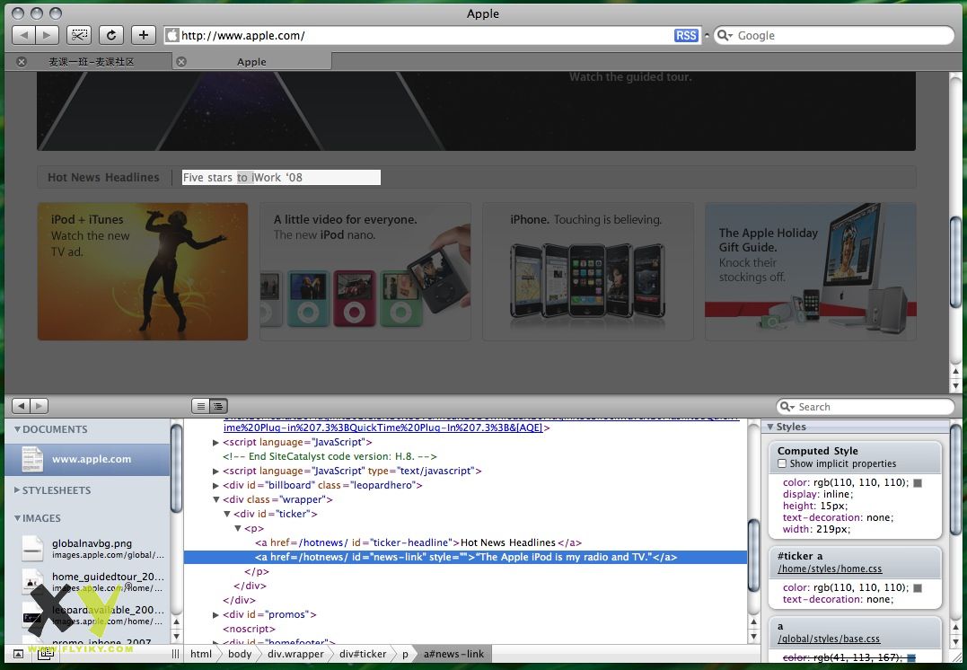Switch the inspector to plain source view
The image size is (967, 670).
coord(200,406)
